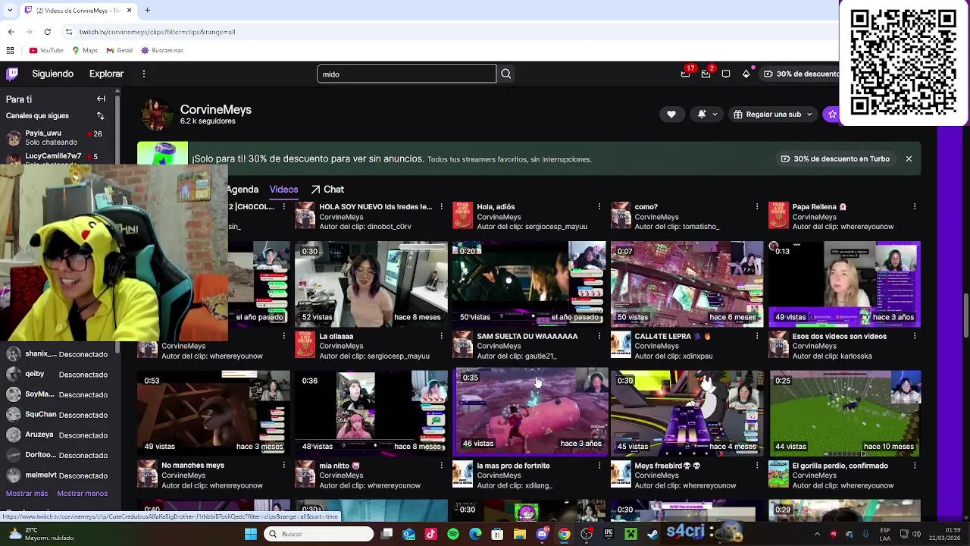Open a new browser tab with plus
This screenshot has height=546, width=970.
click(147, 11)
